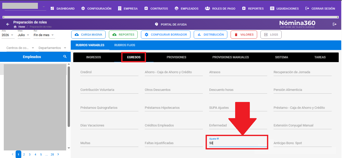Select the SISTEMA tab

point(281,57)
